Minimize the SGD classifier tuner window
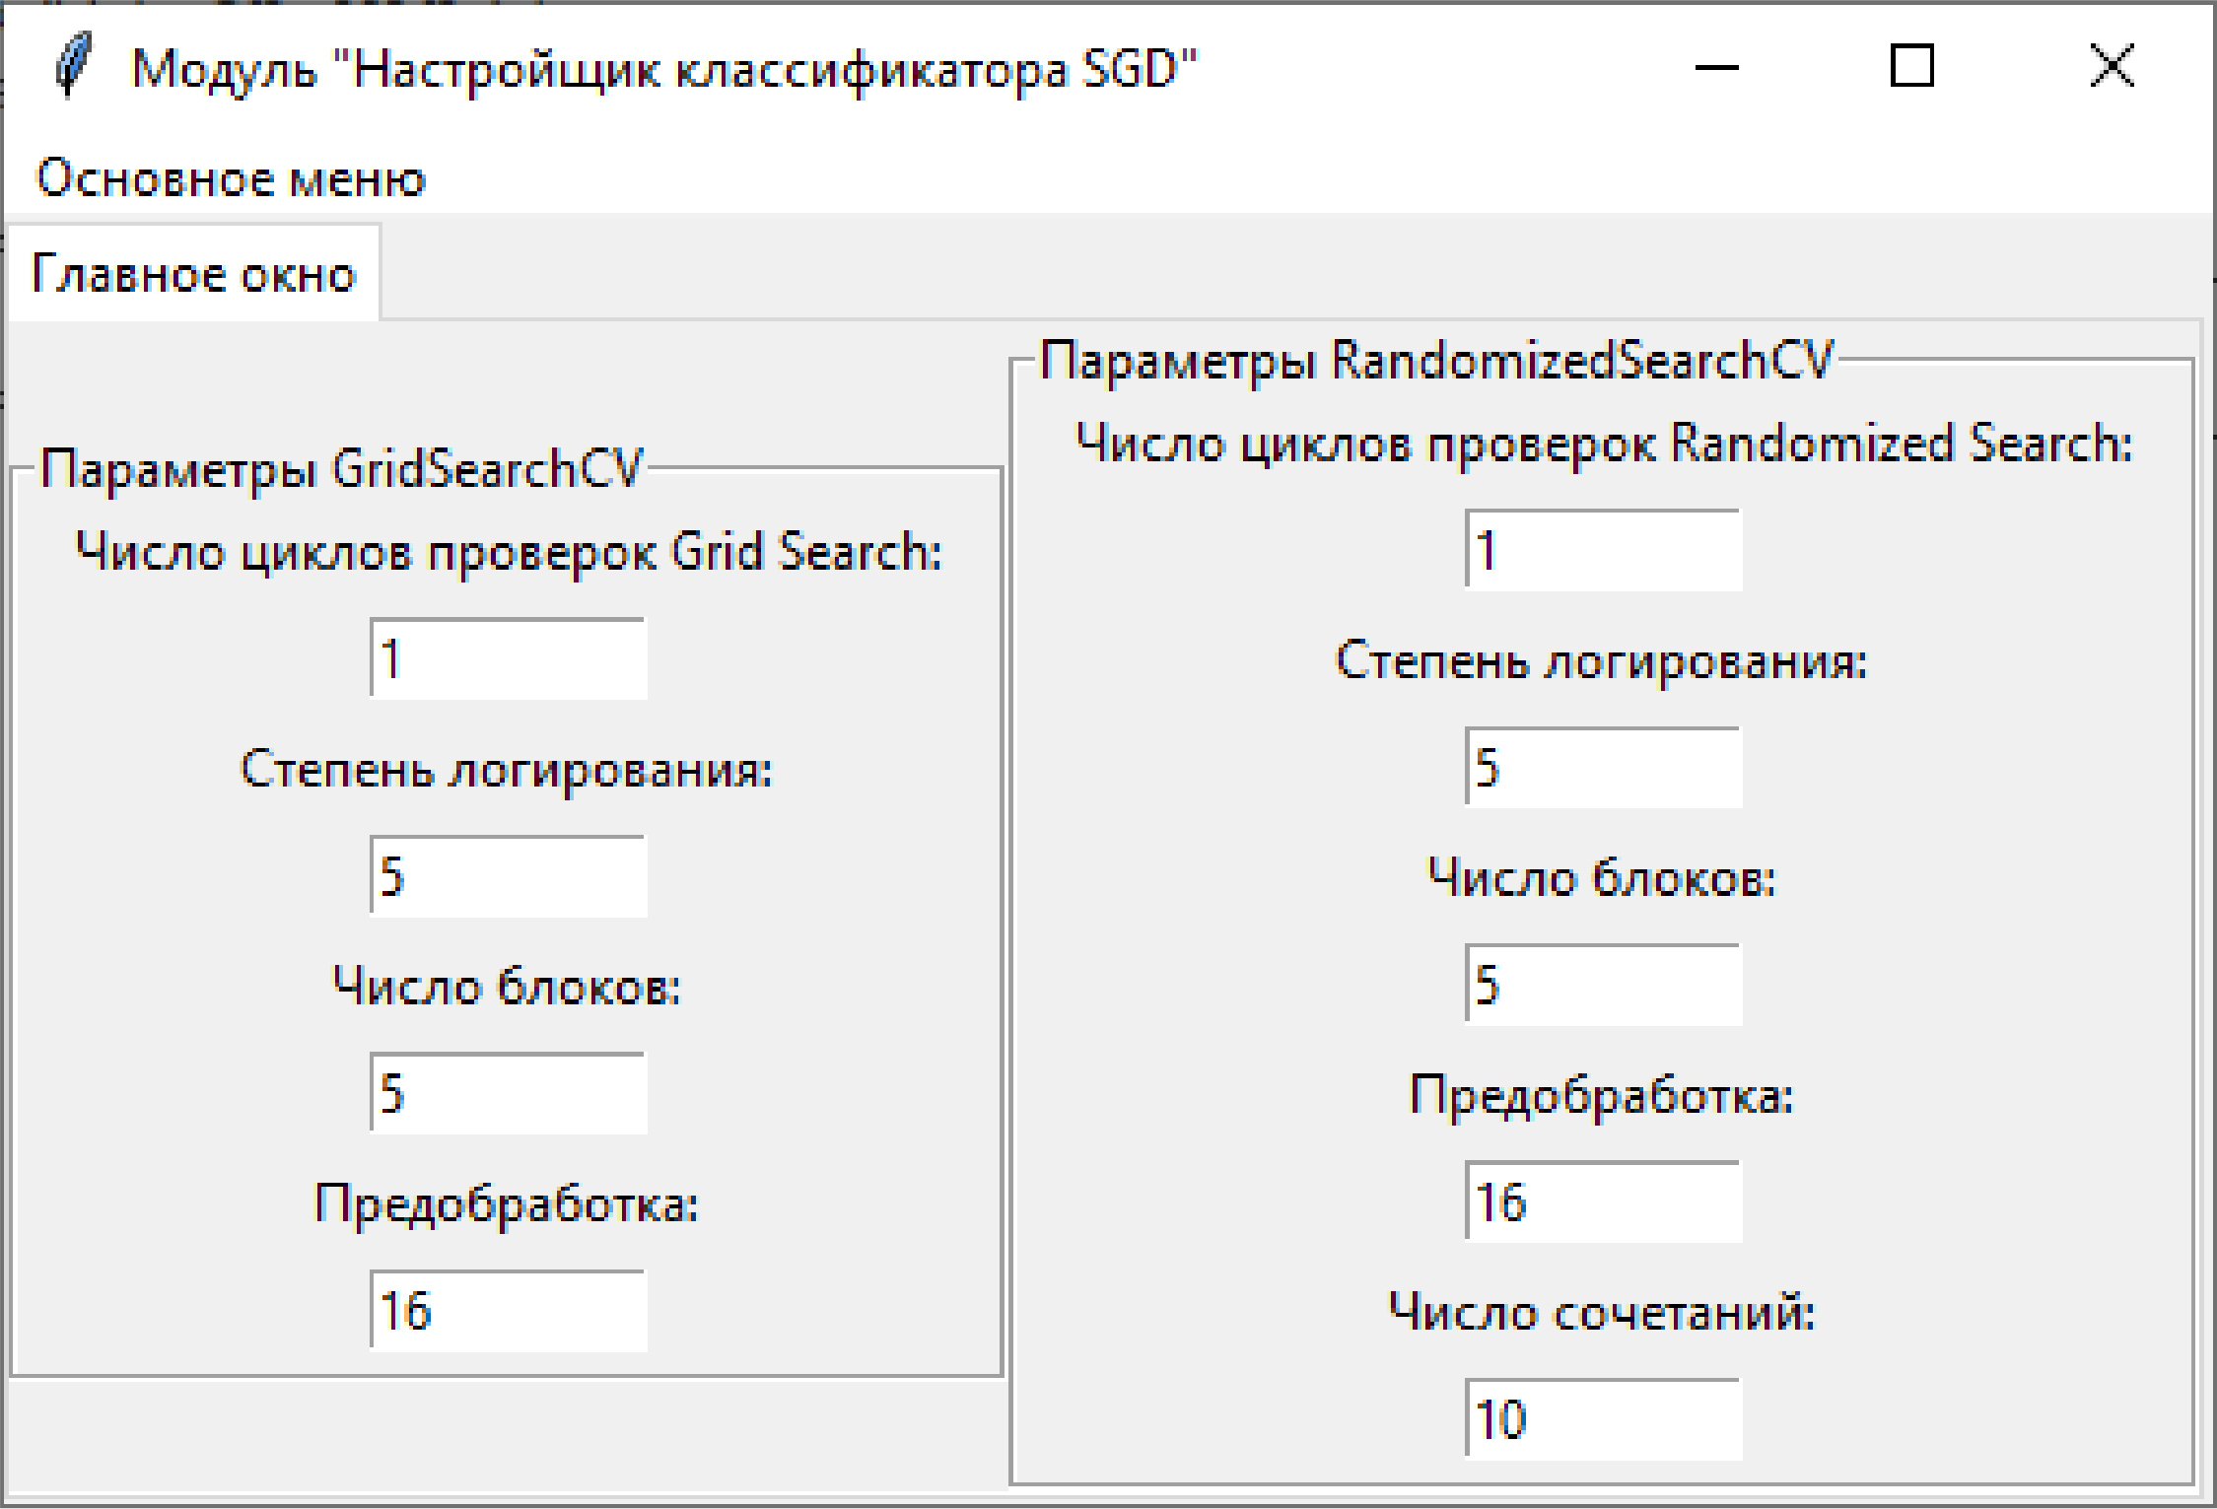The height and width of the screenshot is (1509, 2217). click(1716, 67)
